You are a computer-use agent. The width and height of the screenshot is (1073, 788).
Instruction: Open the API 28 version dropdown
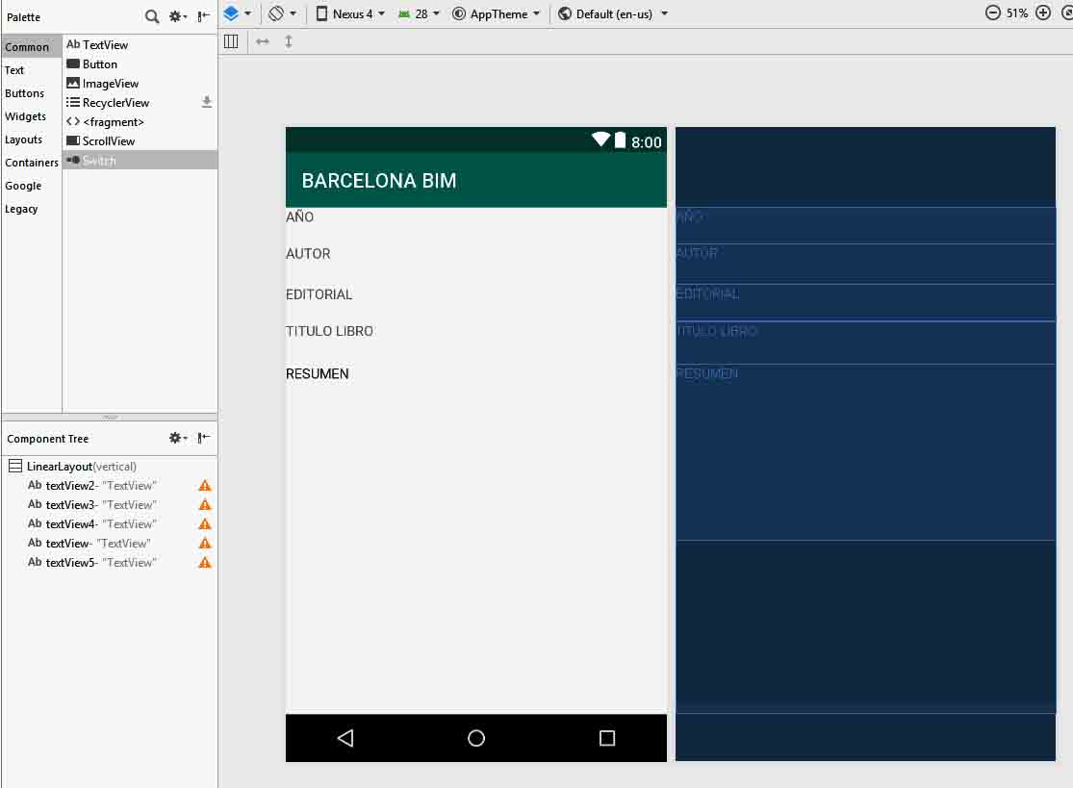[x=419, y=13]
